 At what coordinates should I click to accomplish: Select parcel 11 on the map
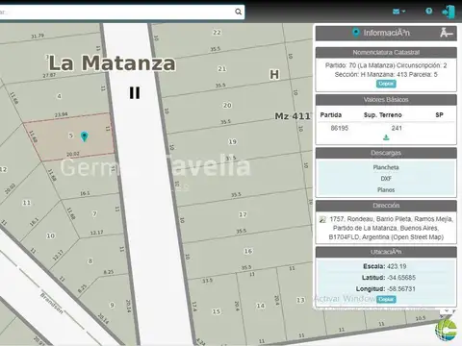27,203
